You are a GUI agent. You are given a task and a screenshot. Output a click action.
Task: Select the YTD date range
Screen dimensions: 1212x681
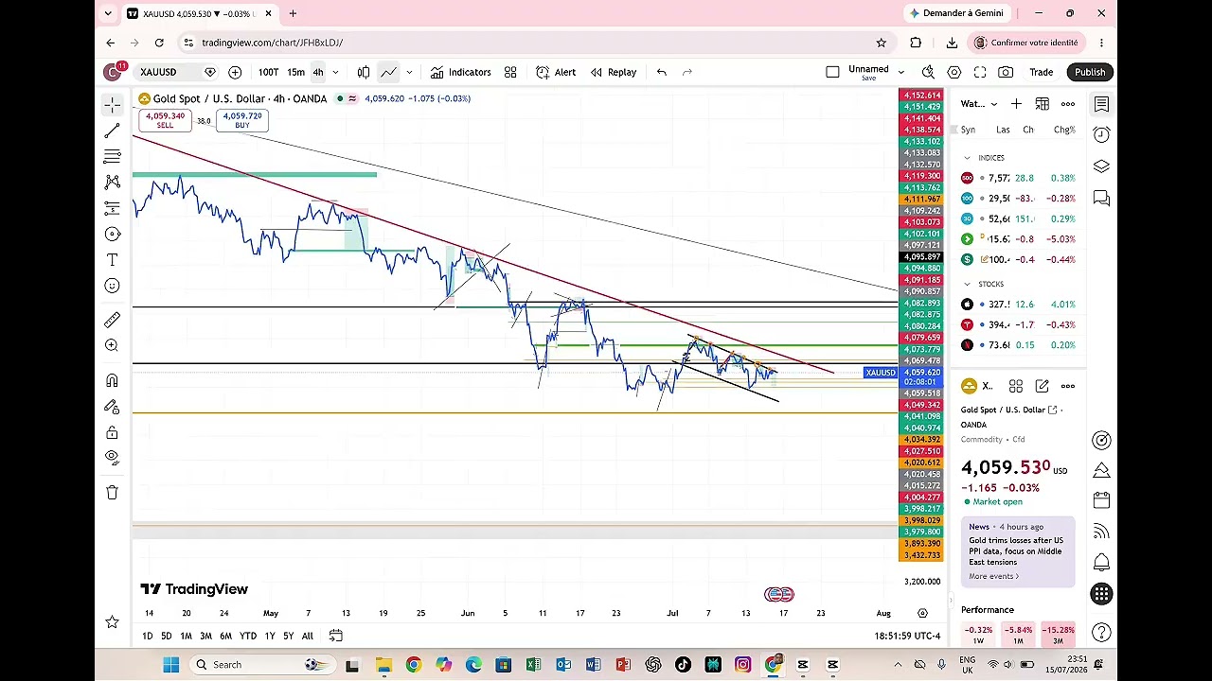(248, 636)
